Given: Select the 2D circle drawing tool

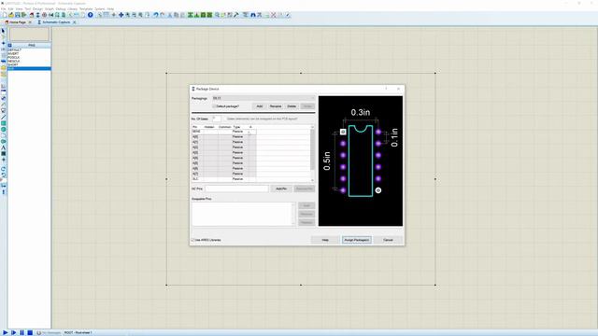Looking at the screenshot, I should (x=4, y=129).
